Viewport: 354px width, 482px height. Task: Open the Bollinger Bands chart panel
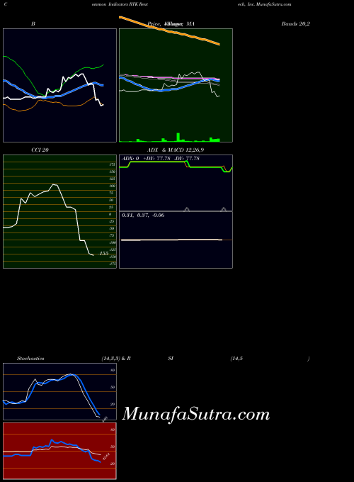point(60,86)
